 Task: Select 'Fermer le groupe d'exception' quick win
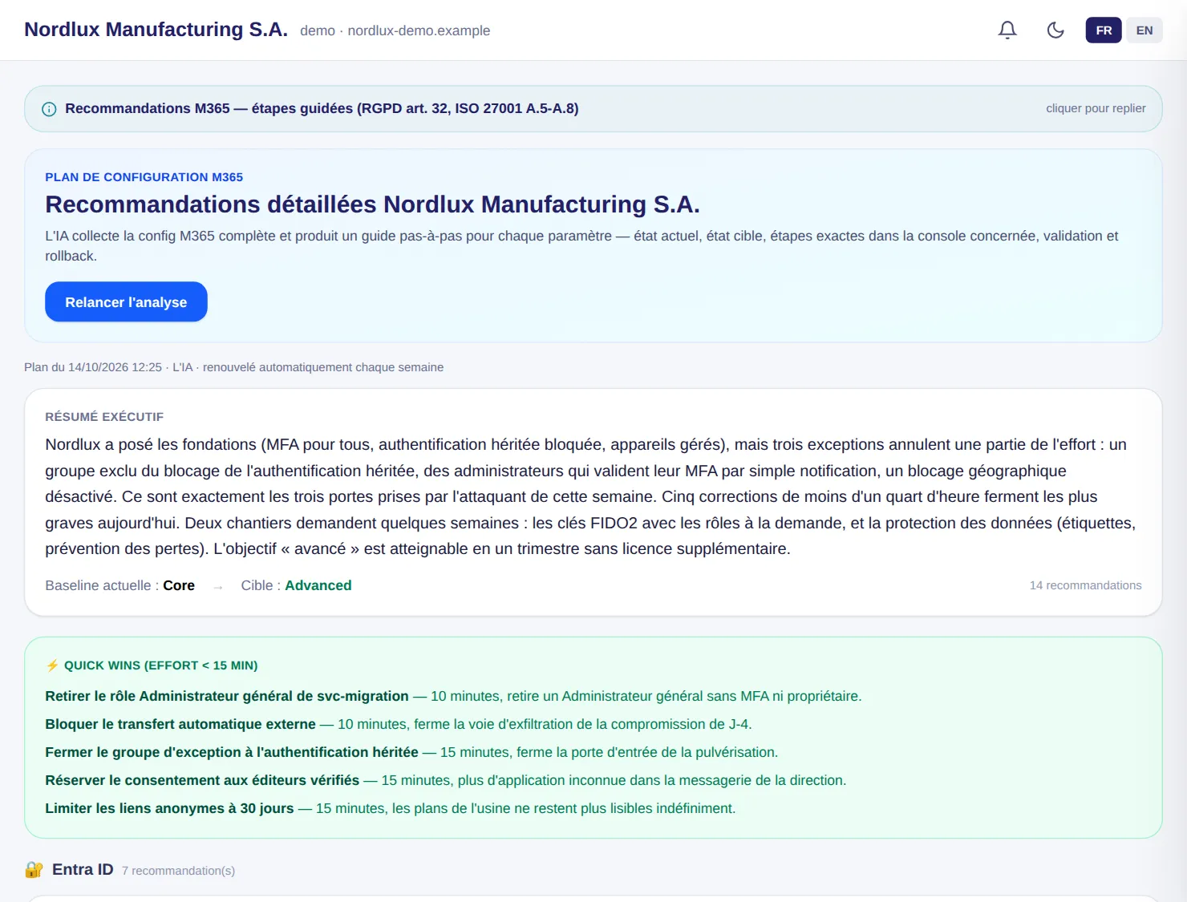tap(232, 752)
